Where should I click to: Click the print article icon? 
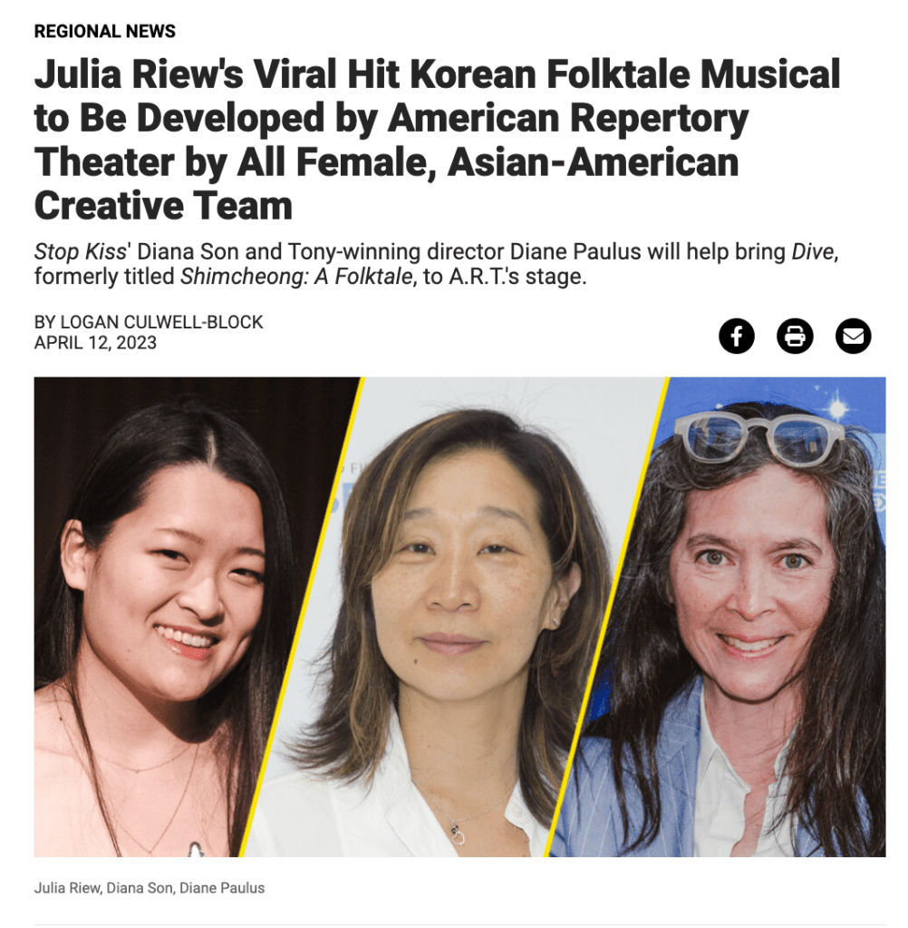click(795, 337)
